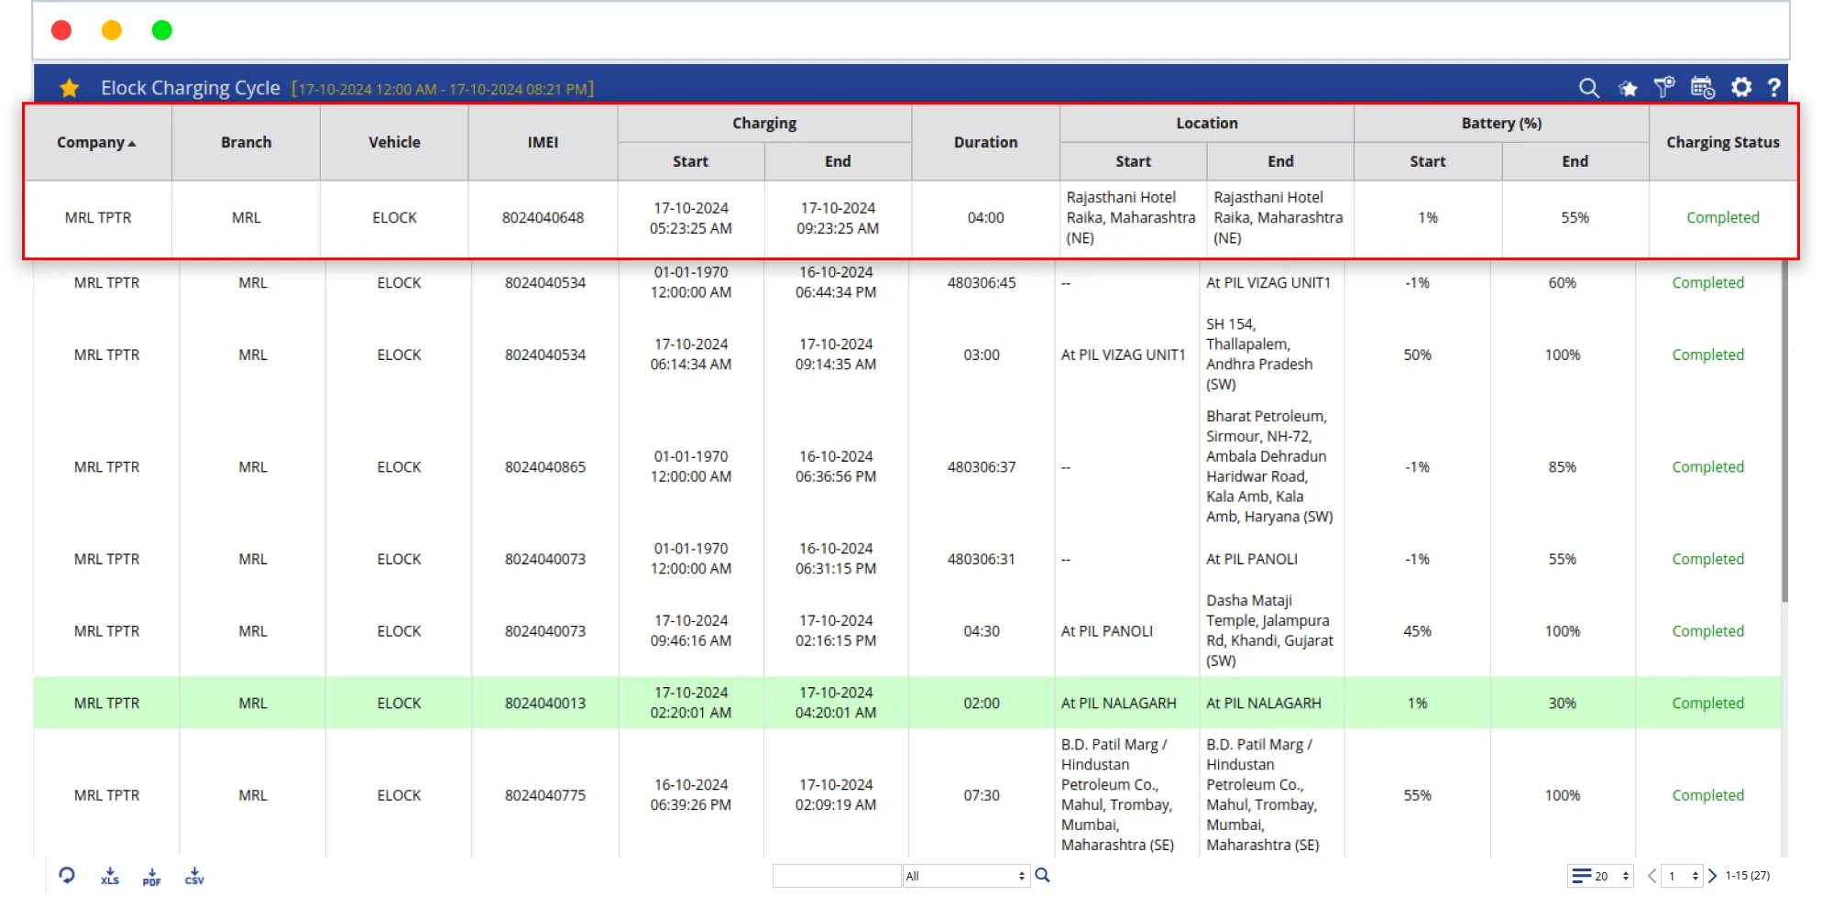This screenshot has height=907, width=1822.
Task: Open the rows-per-page dropdown showing 20
Action: click(x=1600, y=876)
